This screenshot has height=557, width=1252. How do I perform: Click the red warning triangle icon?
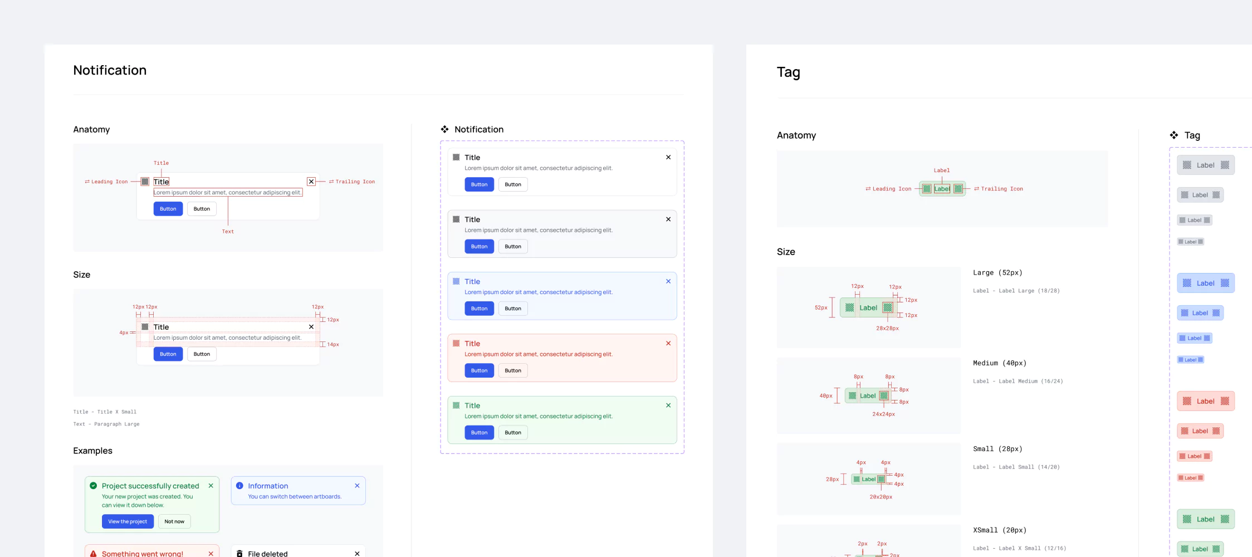pyautogui.click(x=94, y=554)
